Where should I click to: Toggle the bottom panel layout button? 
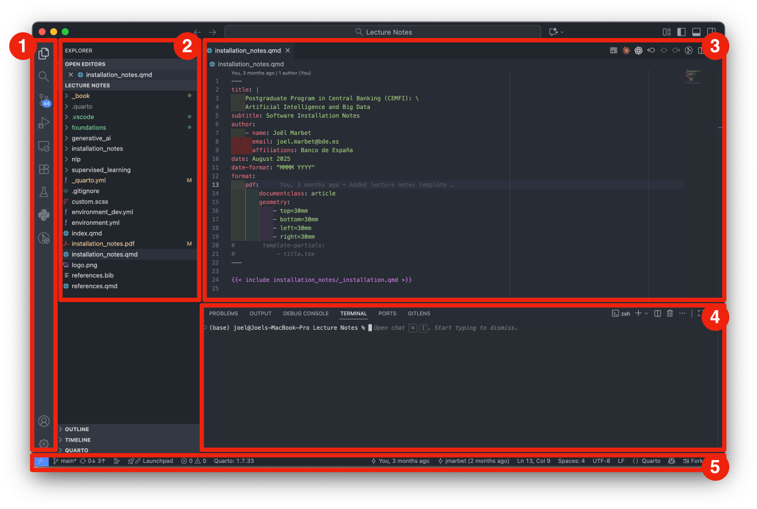pyautogui.click(x=696, y=32)
